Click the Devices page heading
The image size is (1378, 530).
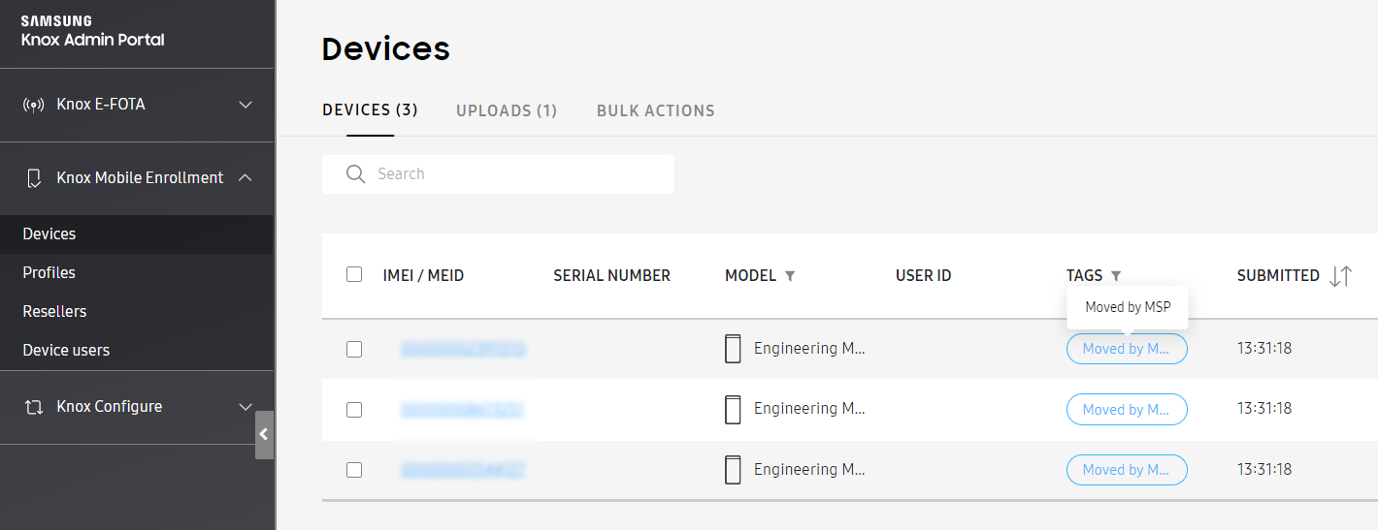tap(386, 49)
